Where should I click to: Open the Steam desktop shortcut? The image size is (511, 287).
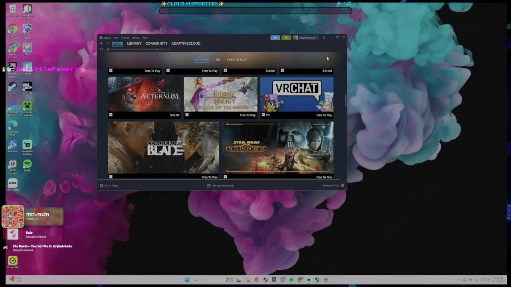point(12,88)
